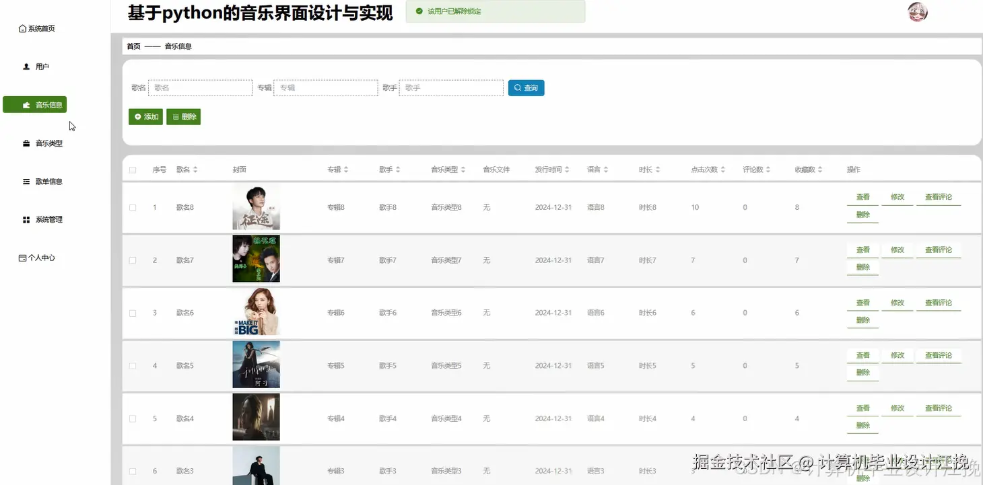The image size is (983, 485).
Task: Click 查看 for the 歌名6 row
Action: pos(862,303)
